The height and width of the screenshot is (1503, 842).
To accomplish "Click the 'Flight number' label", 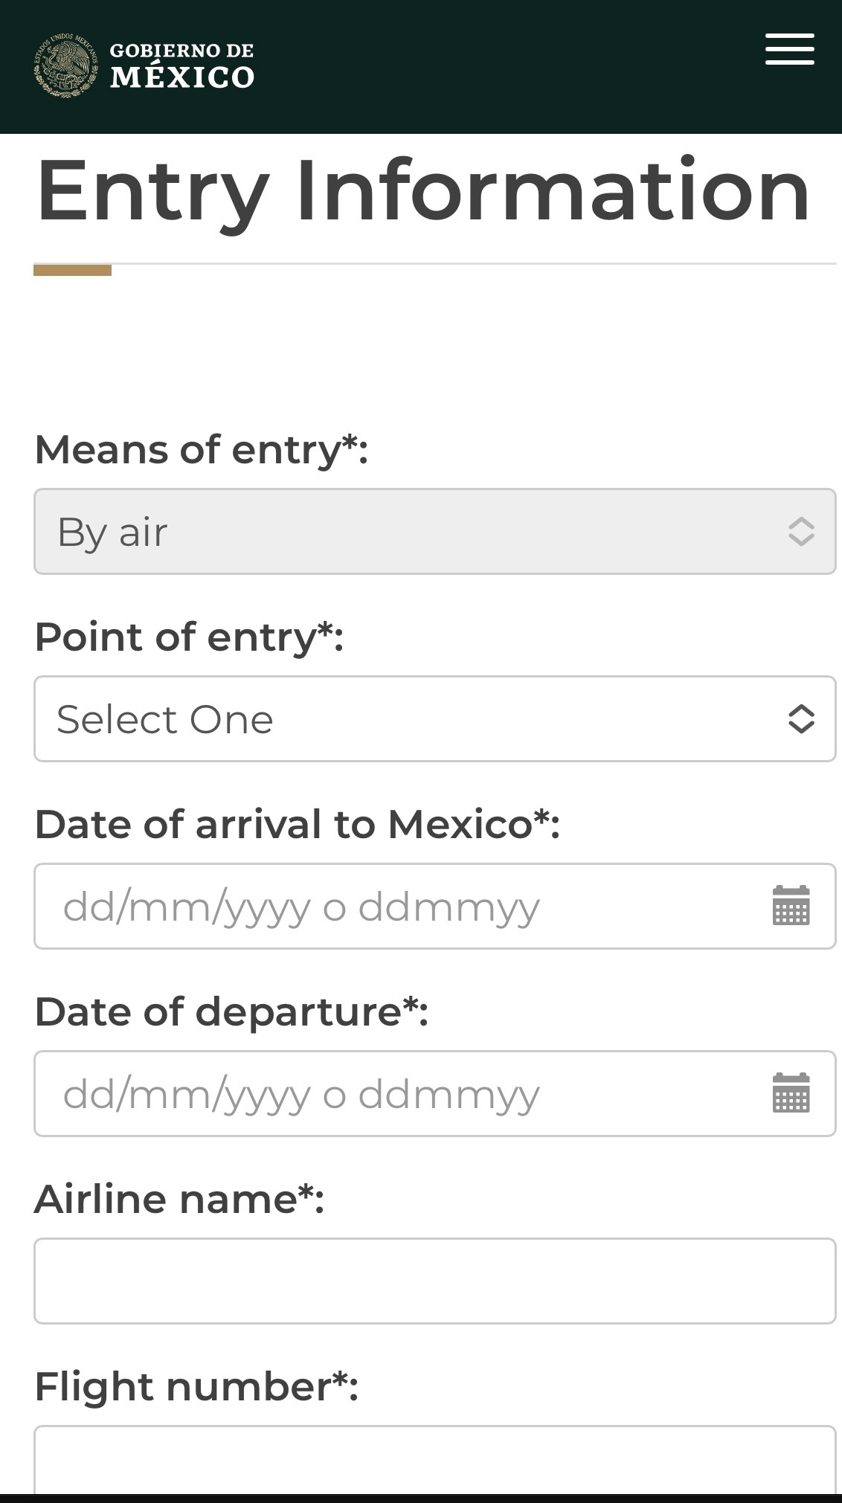I will coord(196,1386).
